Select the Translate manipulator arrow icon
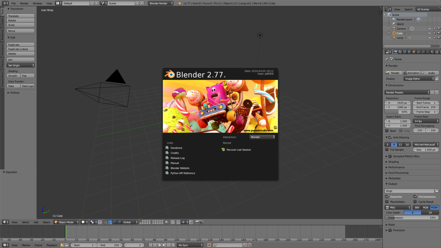This screenshot has width=441, height=248. 110,222
